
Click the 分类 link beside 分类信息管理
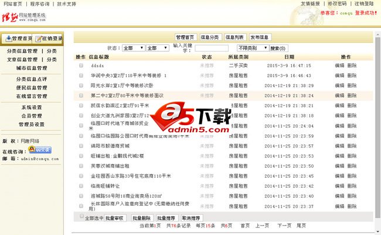pos(52,51)
